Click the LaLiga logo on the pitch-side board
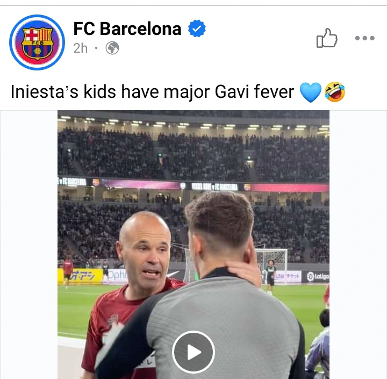The height and width of the screenshot is (379, 387). (317, 276)
